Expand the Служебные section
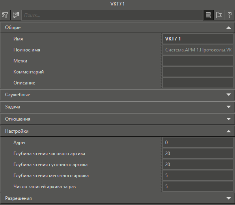The image size is (235, 205). click(x=117, y=95)
